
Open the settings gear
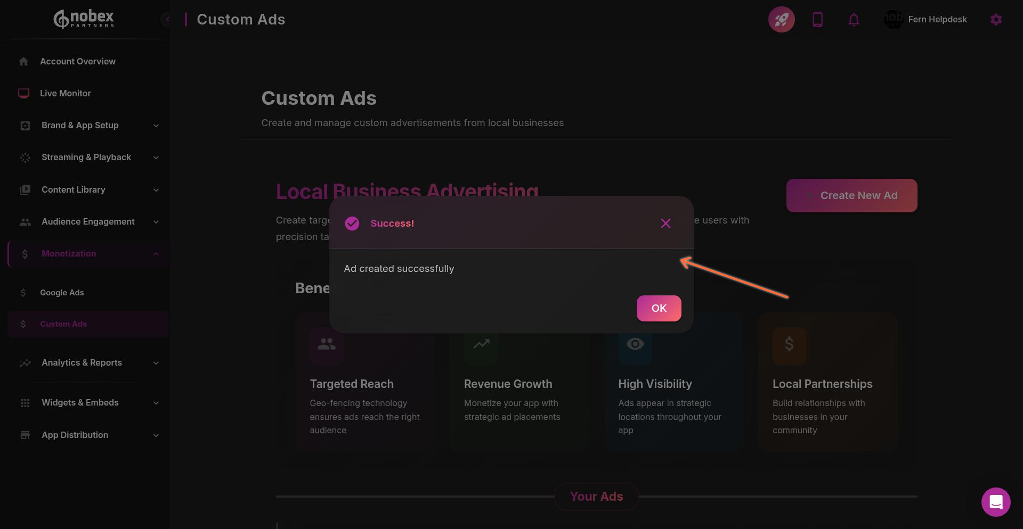click(x=996, y=19)
